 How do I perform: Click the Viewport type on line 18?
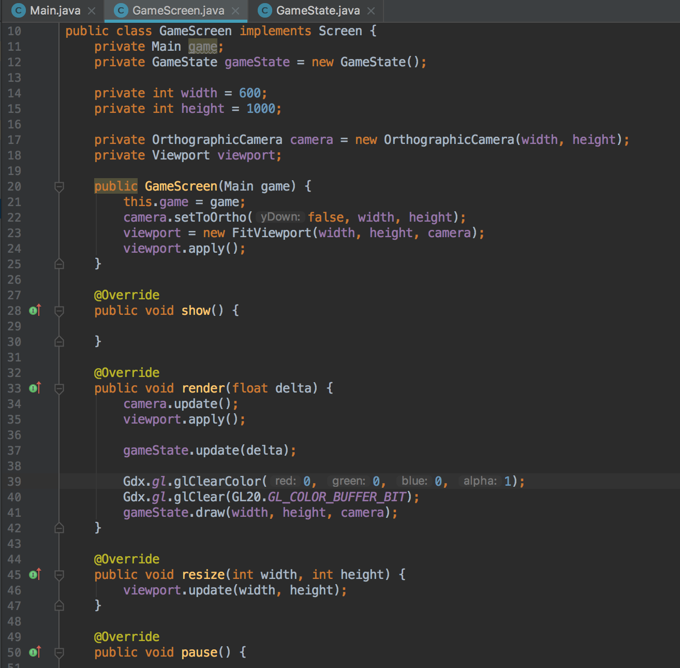pyautogui.click(x=181, y=155)
